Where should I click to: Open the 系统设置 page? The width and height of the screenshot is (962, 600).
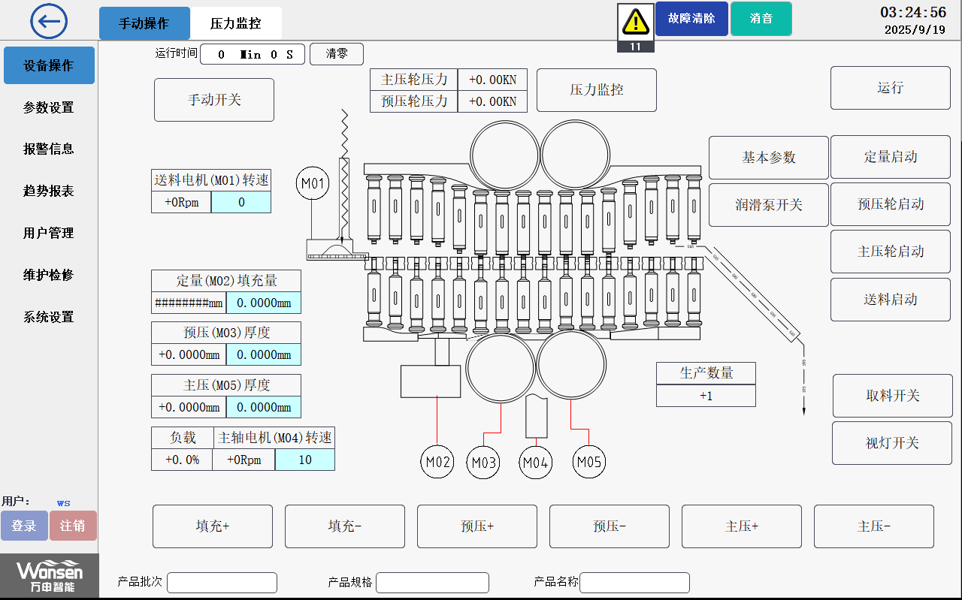click(x=49, y=317)
